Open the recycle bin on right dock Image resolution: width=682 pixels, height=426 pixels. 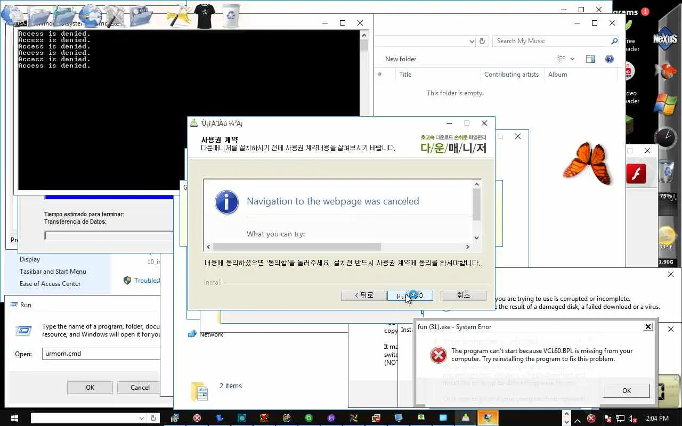666,172
